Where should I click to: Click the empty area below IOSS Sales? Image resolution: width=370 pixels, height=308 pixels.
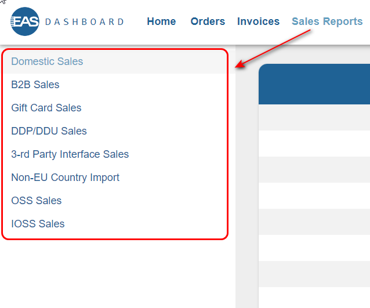(x=116, y=273)
